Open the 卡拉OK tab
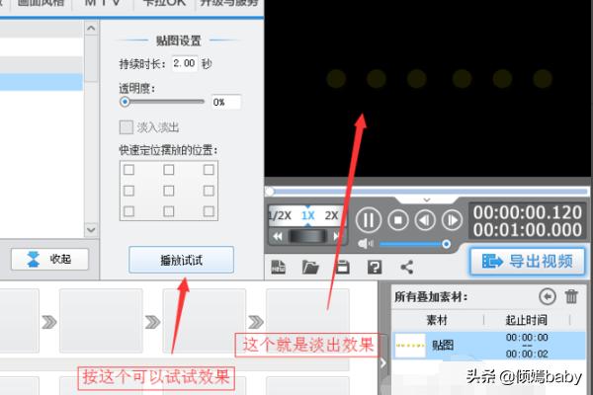Image resolution: width=593 pixels, height=395 pixels. [x=165, y=4]
